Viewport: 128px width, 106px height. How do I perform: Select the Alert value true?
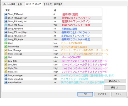click(55, 43)
